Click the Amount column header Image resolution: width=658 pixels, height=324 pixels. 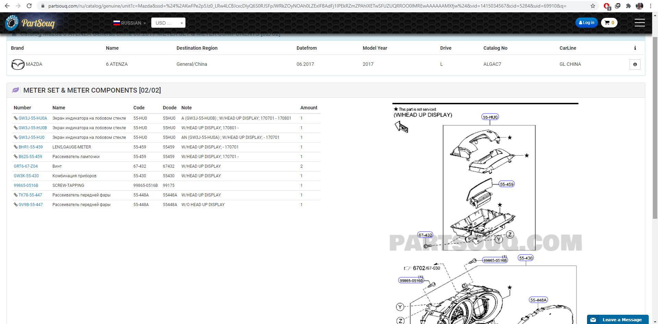(309, 108)
